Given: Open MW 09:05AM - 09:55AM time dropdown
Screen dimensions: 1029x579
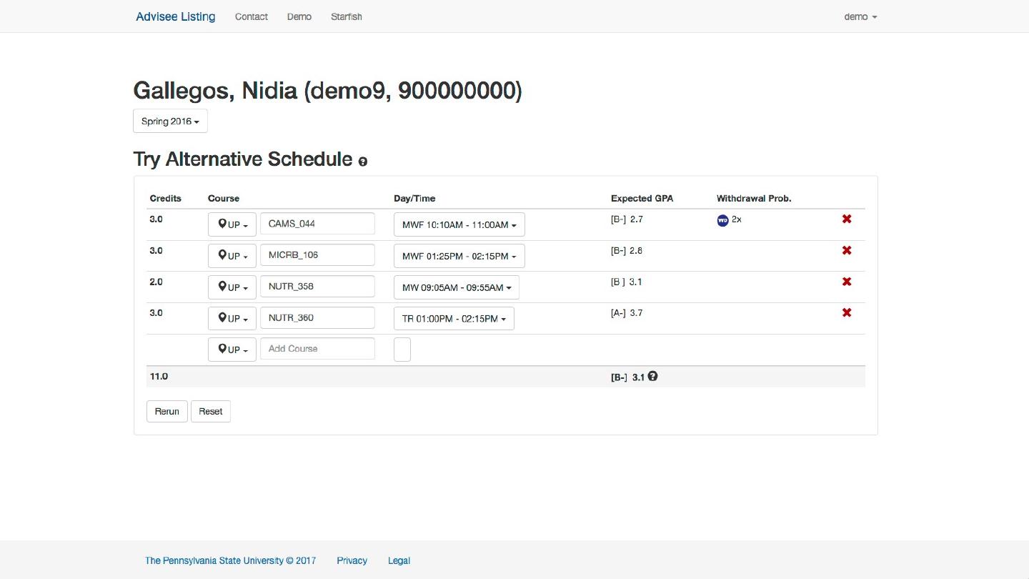Looking at the screenshot, I should 456,287.
